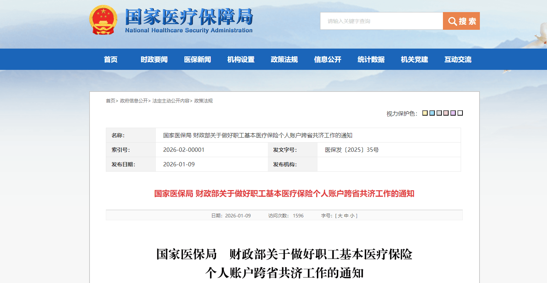The width and height of the screenshot is (547, 283).
Task: Click the national emblem logo
Action: click(x=103, y=20)
